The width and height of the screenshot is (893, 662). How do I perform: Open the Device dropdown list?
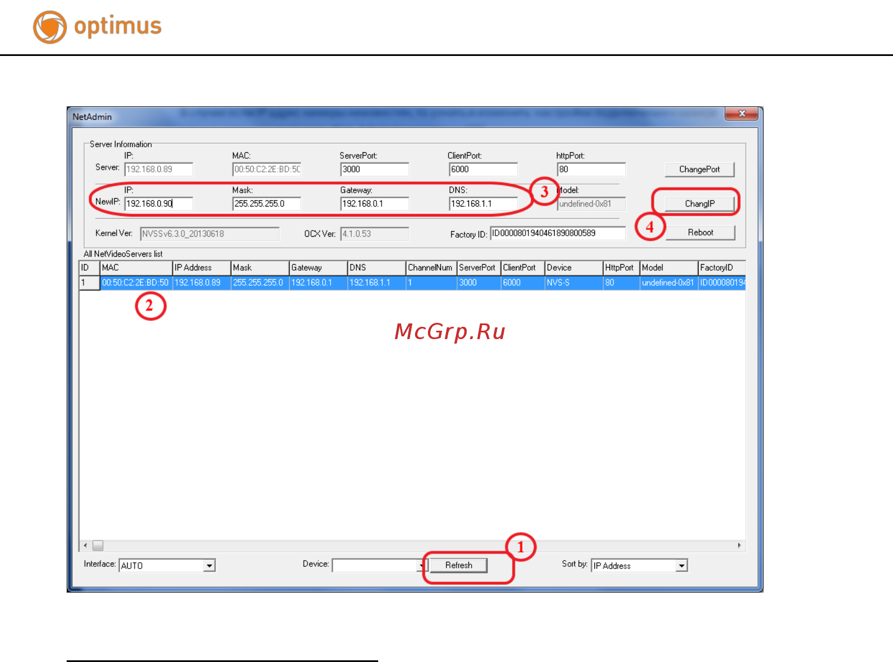(x=423, y=566)
